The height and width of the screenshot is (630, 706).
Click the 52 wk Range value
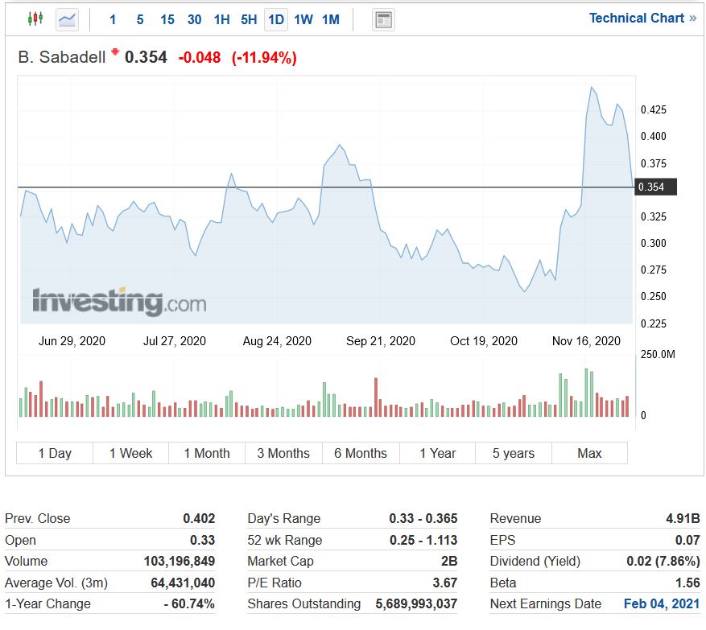[x=423, y=540]
